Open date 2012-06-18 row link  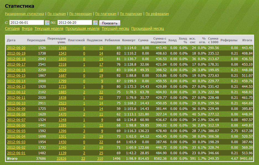point(16,59)
